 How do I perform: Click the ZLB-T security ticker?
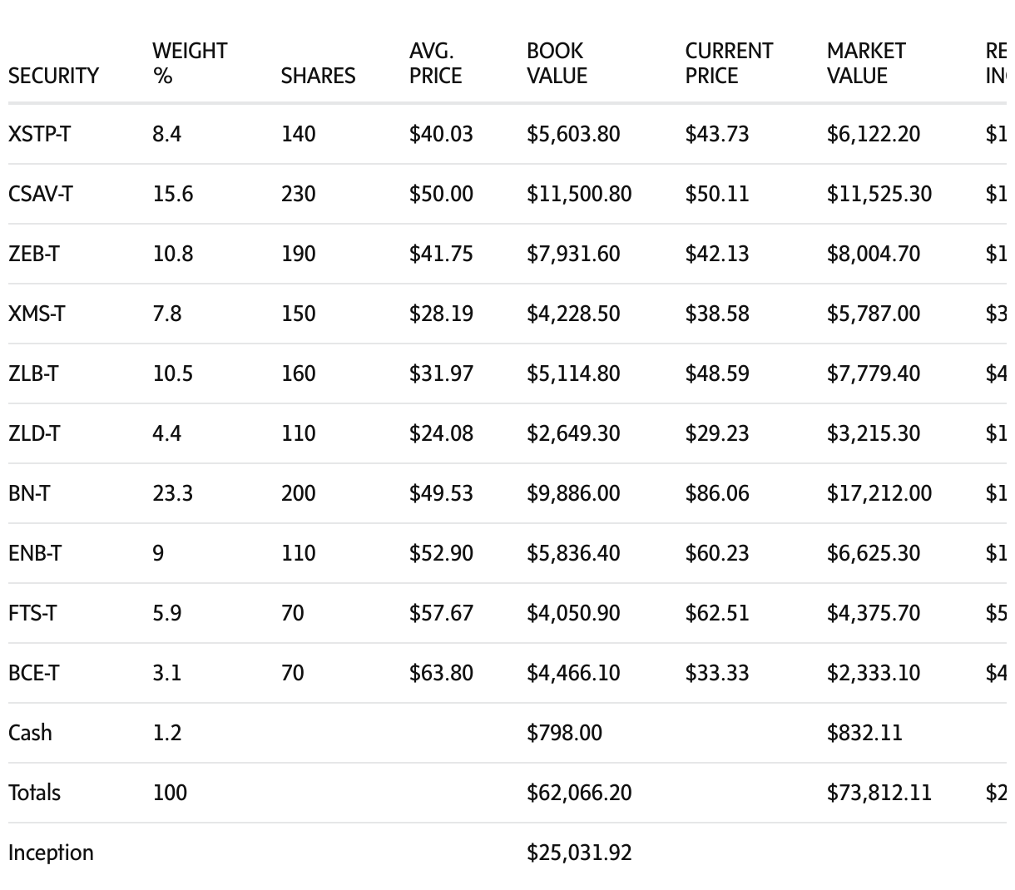tap(33, 373)
